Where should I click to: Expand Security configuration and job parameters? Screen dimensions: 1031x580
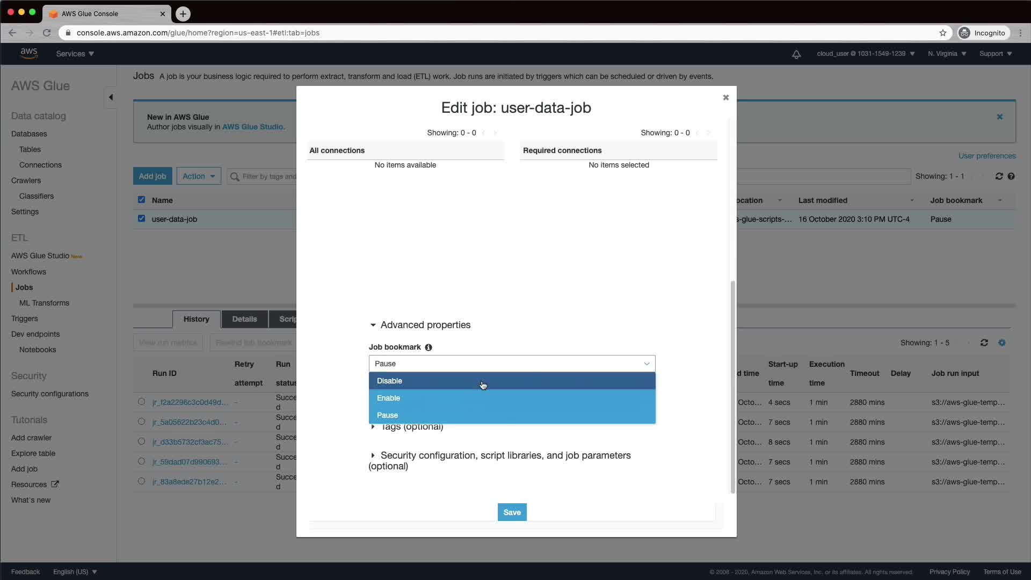373,455
